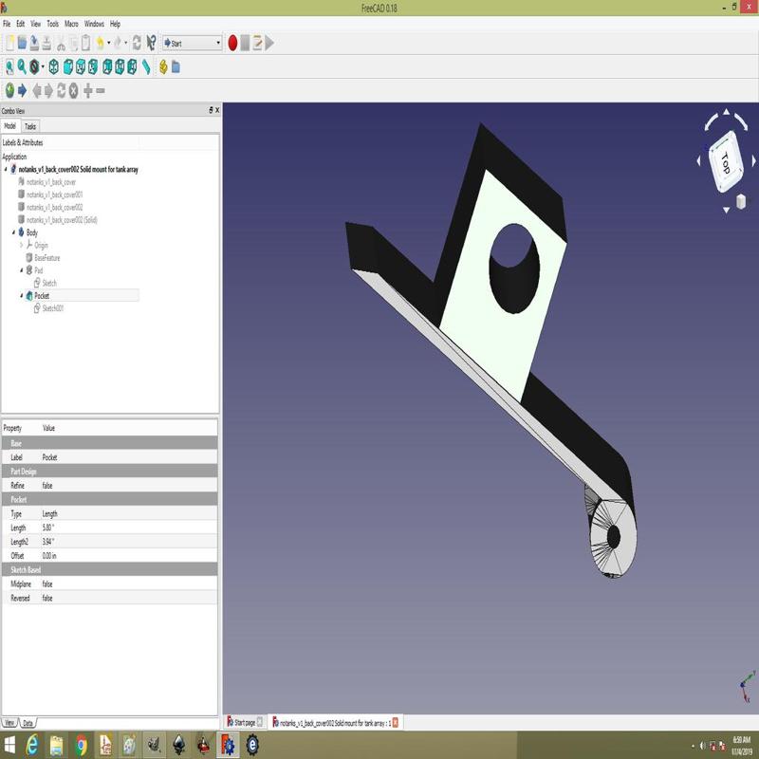Image resolution: width=759 pixels, height=759 pixels.
Task: Click the Create new document icon
Action: coord(9,43)
